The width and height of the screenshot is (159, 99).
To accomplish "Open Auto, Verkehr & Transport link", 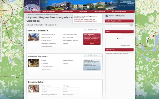I will click(70, 40).
